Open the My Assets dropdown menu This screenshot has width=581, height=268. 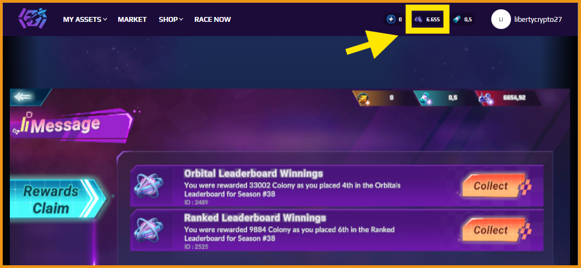(85, 19)
